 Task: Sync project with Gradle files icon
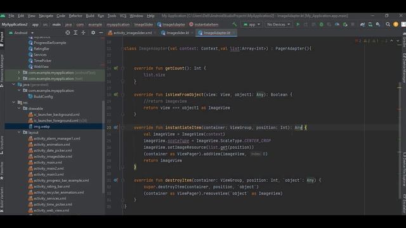[362, 24]
